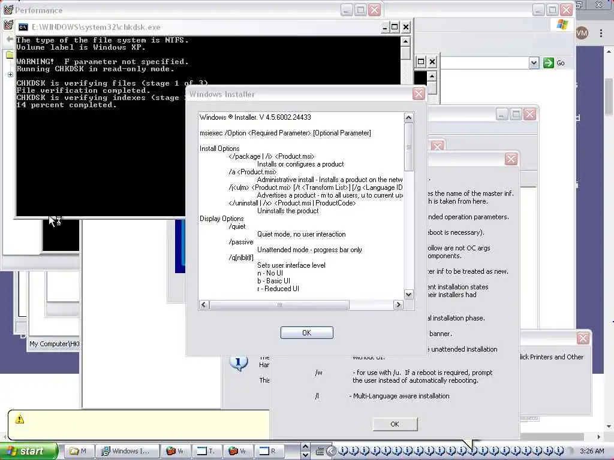Click '/w' parameter text in setup dialog
This screenshot has width=614, height=460.
(x=319, y=373)
